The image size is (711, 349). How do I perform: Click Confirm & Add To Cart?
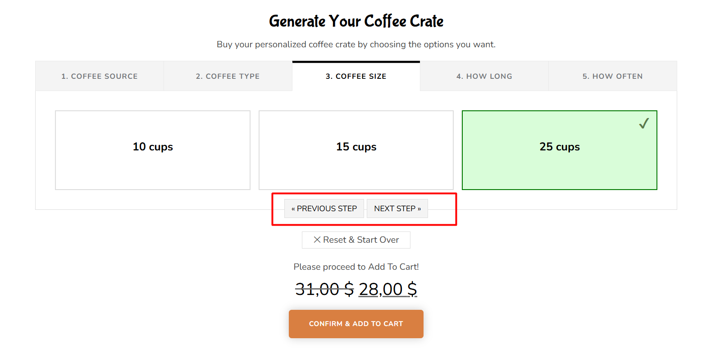tap(356, 324)
